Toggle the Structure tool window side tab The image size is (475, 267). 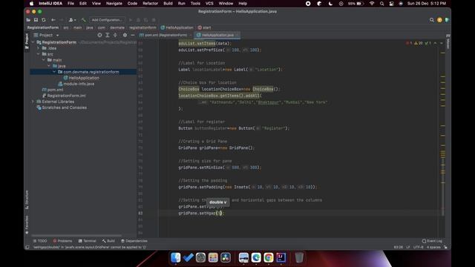pyautogui.click(x=27, y=200)
